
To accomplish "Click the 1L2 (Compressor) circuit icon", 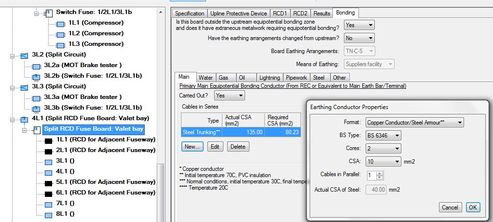I will click(x=61, y=34).
